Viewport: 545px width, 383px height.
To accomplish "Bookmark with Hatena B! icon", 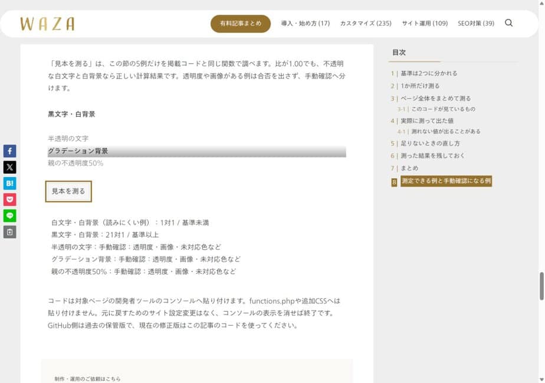I will point(9,184).
